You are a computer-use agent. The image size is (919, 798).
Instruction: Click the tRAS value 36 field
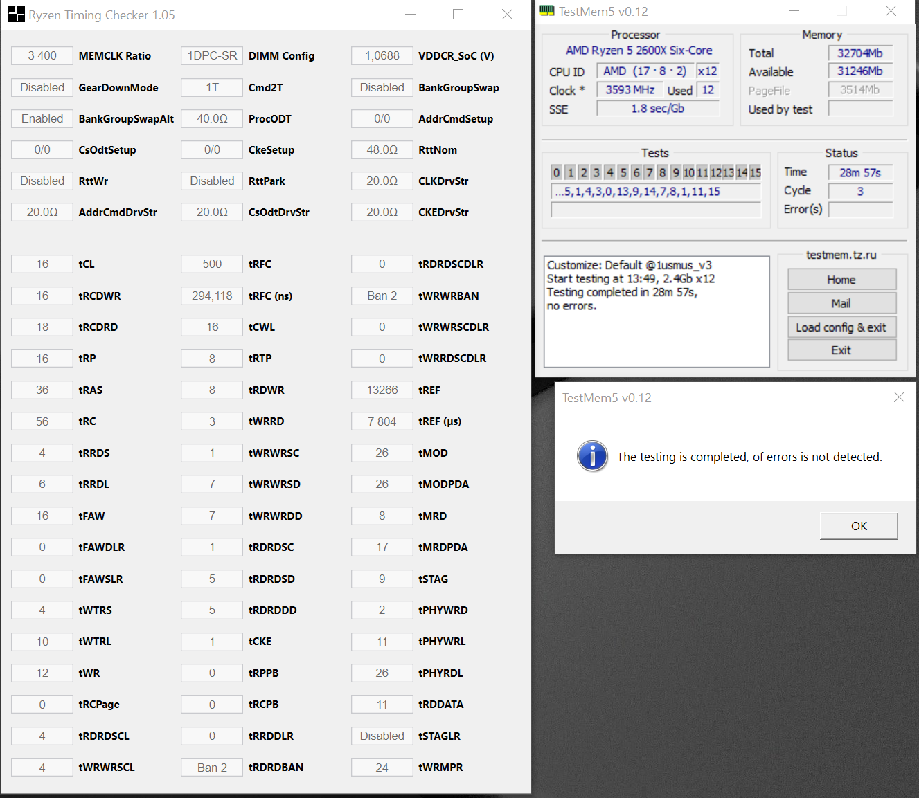42,390
